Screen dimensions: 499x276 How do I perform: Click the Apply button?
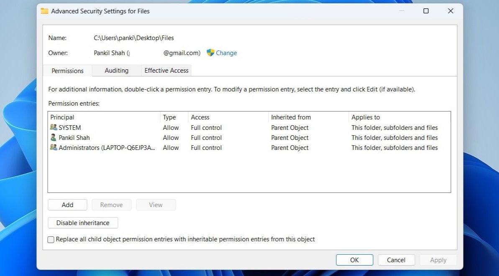(438, 259)
